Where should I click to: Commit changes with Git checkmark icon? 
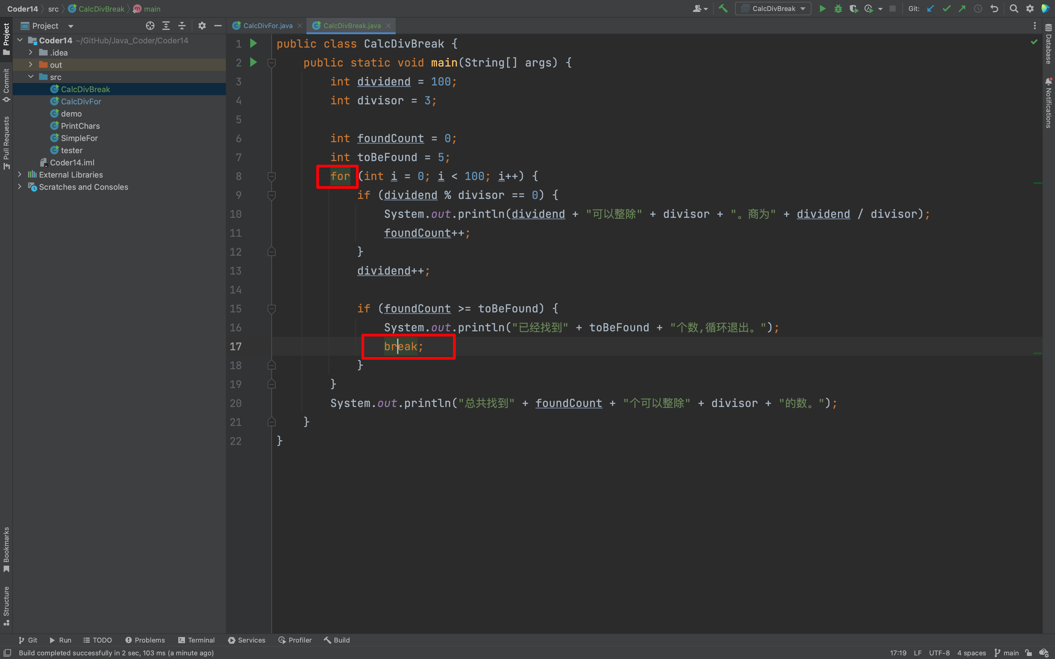pos(946,9)
